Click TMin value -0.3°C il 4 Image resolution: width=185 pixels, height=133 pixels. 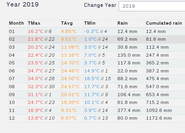[96, 31]
